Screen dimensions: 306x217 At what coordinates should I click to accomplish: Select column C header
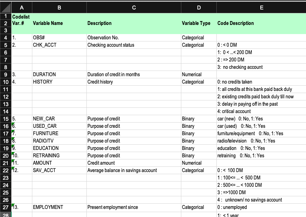click(134, 7)
